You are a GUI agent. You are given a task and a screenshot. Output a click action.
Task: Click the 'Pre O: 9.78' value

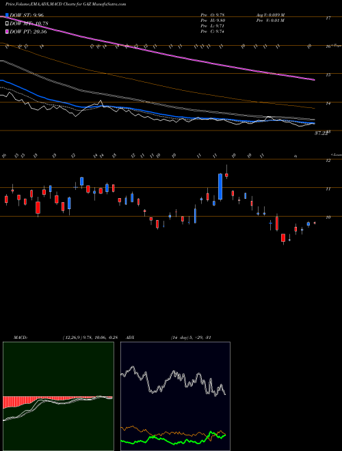tap(213, 15)
